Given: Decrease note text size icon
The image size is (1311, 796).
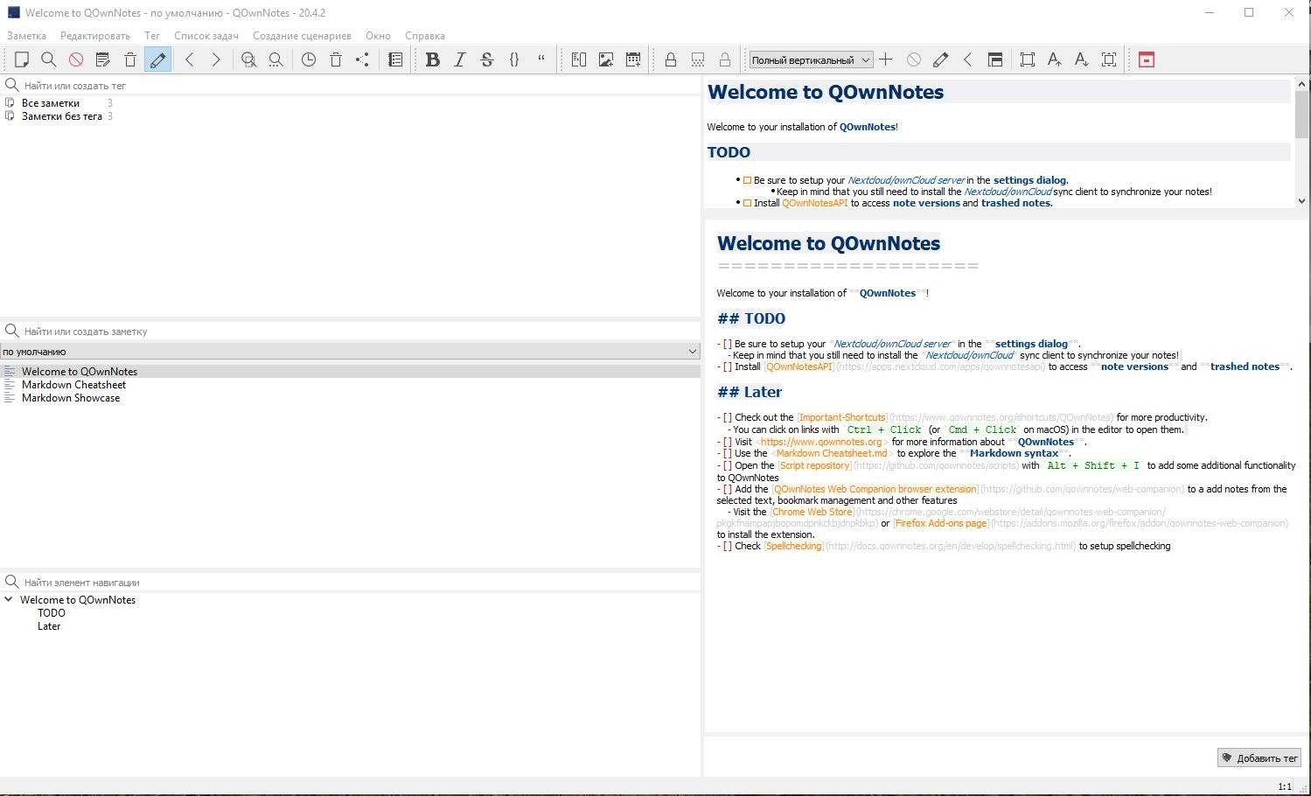Looking at the screenshot, I should (x=1082, y=59).
